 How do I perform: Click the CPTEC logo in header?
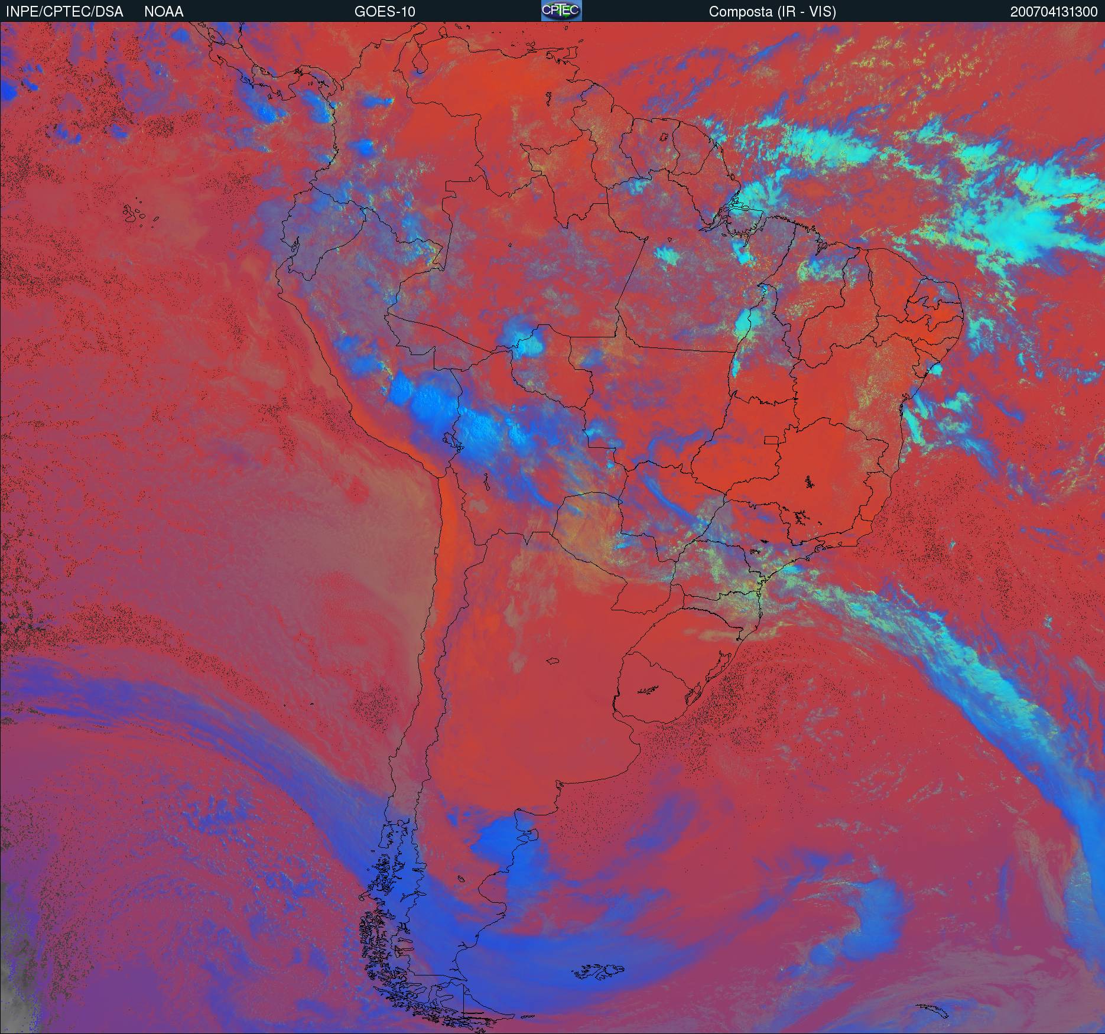click(x=561, y=11)
